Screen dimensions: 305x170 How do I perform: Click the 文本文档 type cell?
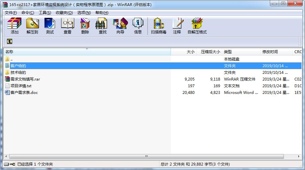pyautogui.click(x=232, y=86)
